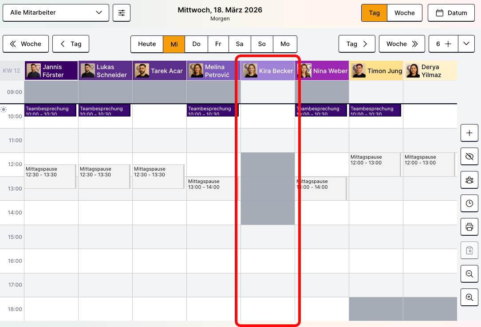The image size is (481, 327).
Task: Click the clipboard paste icon
Action: tap(469, 250)
